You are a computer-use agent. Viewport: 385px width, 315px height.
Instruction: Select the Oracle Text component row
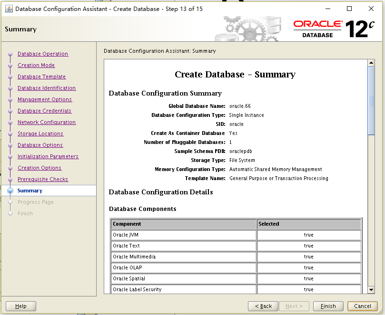pyautogui.click(x=236, y=246)
